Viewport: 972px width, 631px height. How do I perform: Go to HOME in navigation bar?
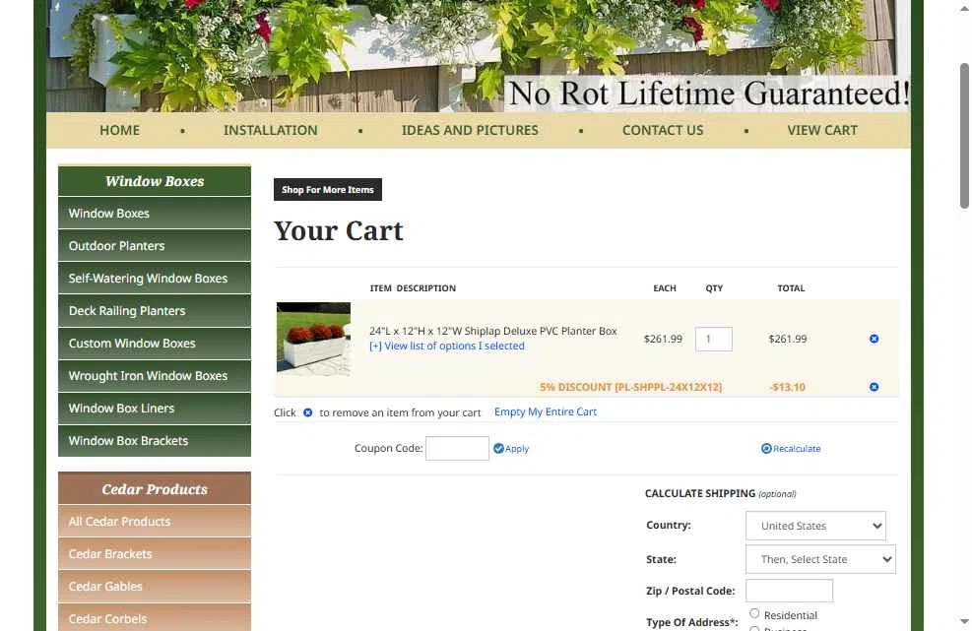[x=119, y=130]
